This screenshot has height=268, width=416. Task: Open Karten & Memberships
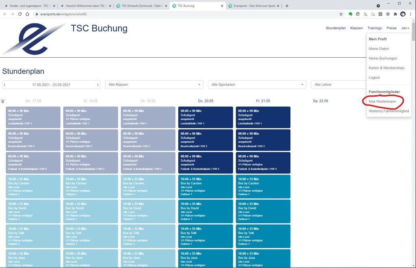387,68
